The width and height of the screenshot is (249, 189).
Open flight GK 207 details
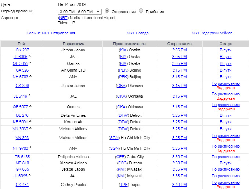point(22,50)
